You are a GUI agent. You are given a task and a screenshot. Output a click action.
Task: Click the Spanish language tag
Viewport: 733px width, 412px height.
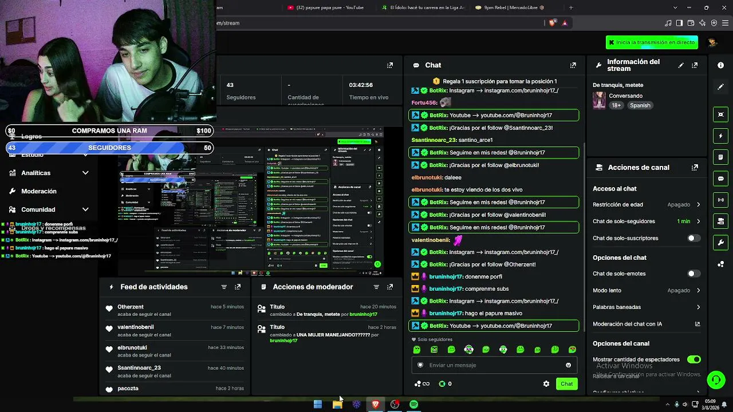click(640, 105)
